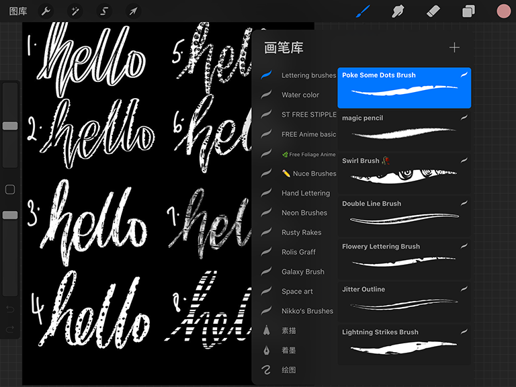Select the Eraser tool
This screenshot has height=387, width=516.
[x=433, y=11]
